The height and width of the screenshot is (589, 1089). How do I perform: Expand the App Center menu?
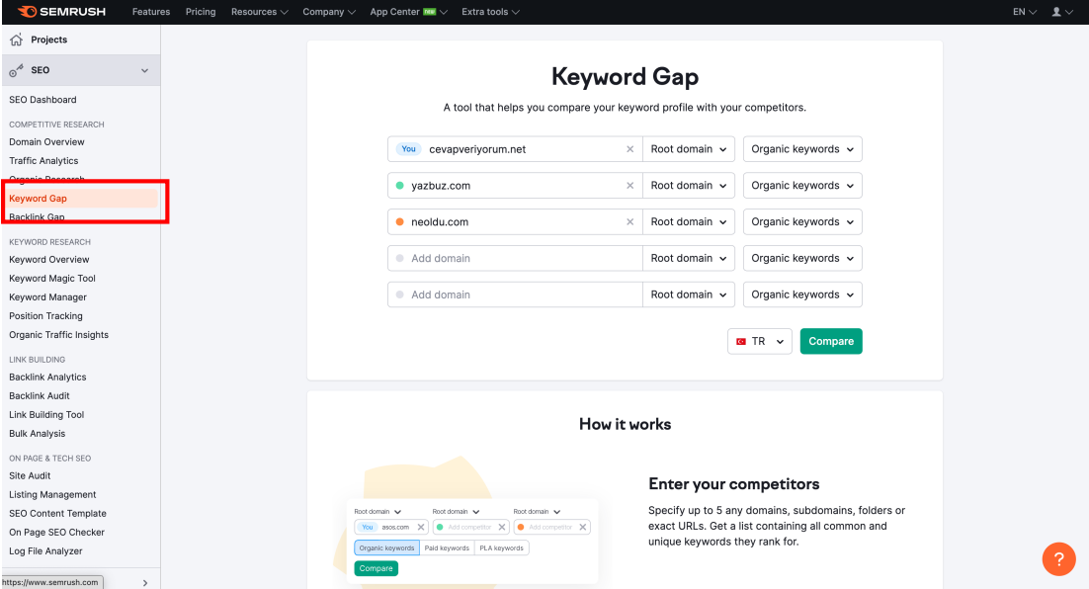point(408,12)
